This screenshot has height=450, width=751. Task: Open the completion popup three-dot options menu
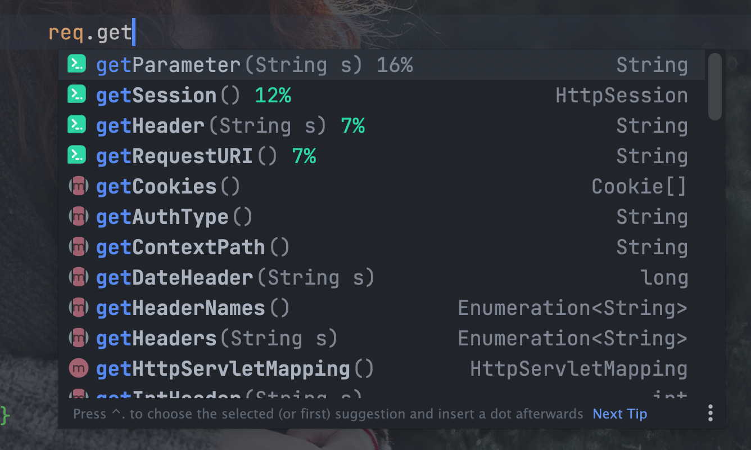[711, 413]
